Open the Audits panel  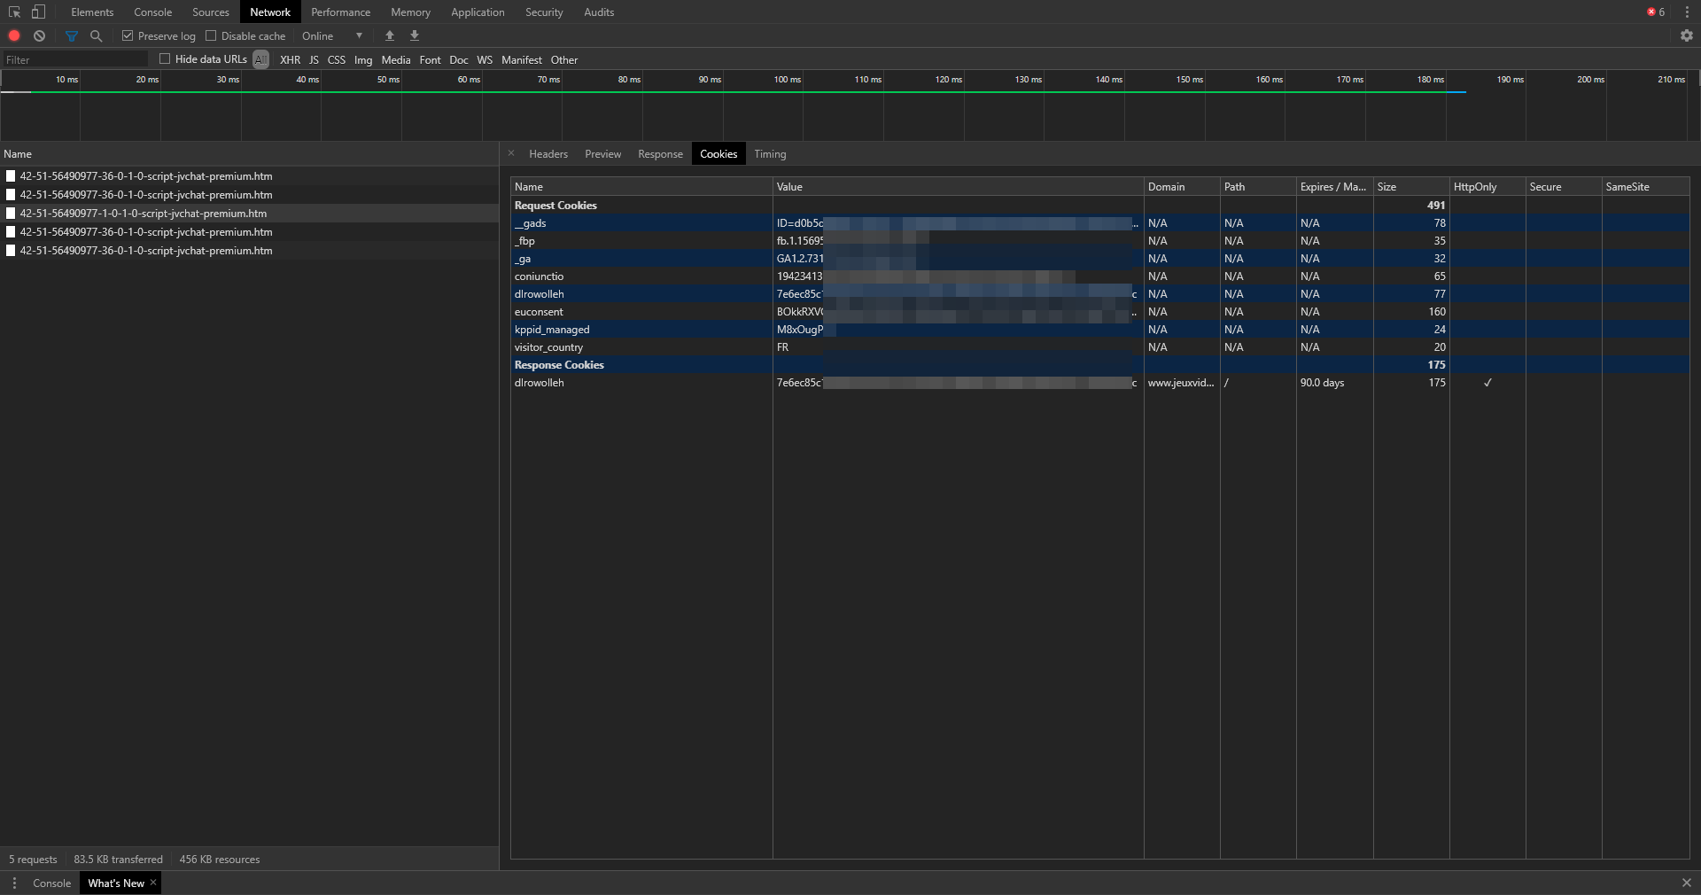tap(599, 12)
